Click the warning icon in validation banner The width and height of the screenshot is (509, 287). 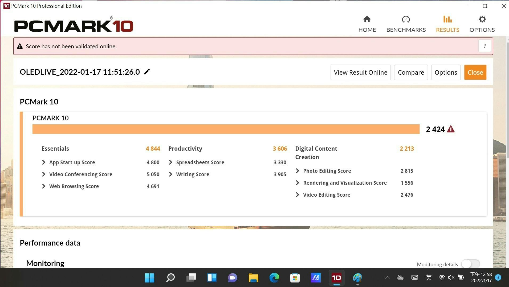tap(20, 46)
